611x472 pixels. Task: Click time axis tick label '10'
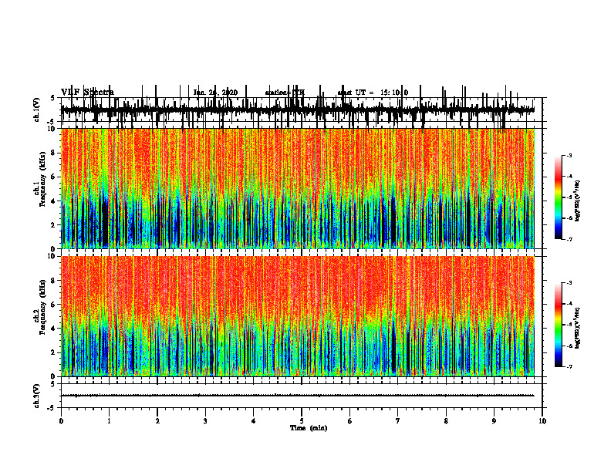pyautogui.click(x=542, y=421)
